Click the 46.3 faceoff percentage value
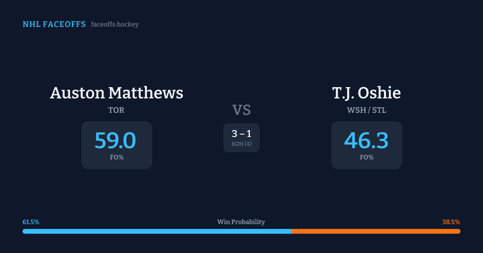Viewport: 483px width, 253px height. 366,141
